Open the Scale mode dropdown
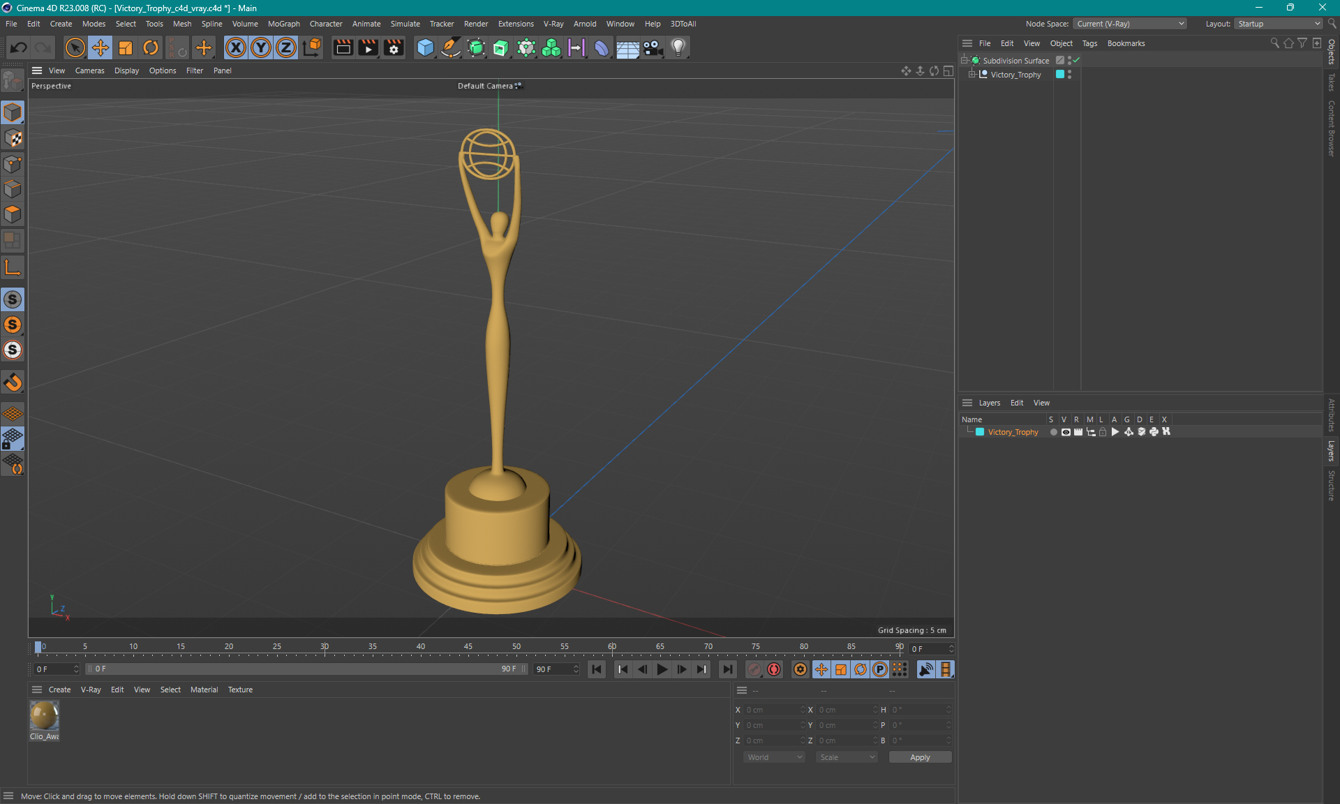Viewport: 1340px width, 804px height. (847, 757)
